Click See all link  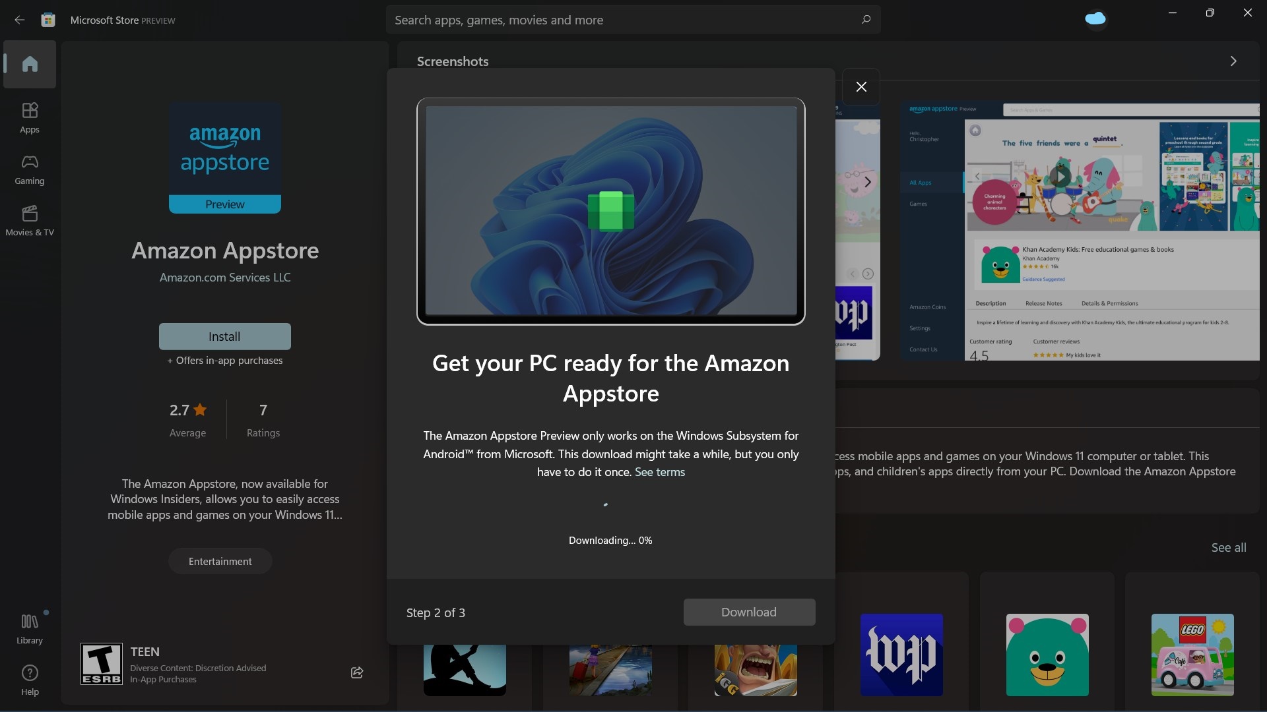(1228, 547)
